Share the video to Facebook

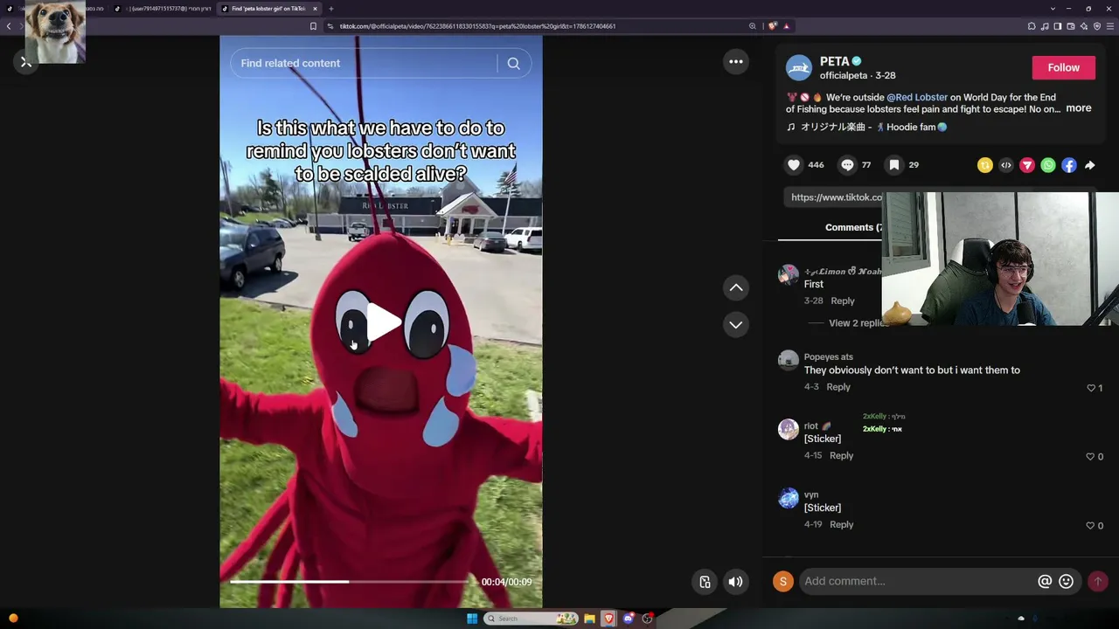1069,165
